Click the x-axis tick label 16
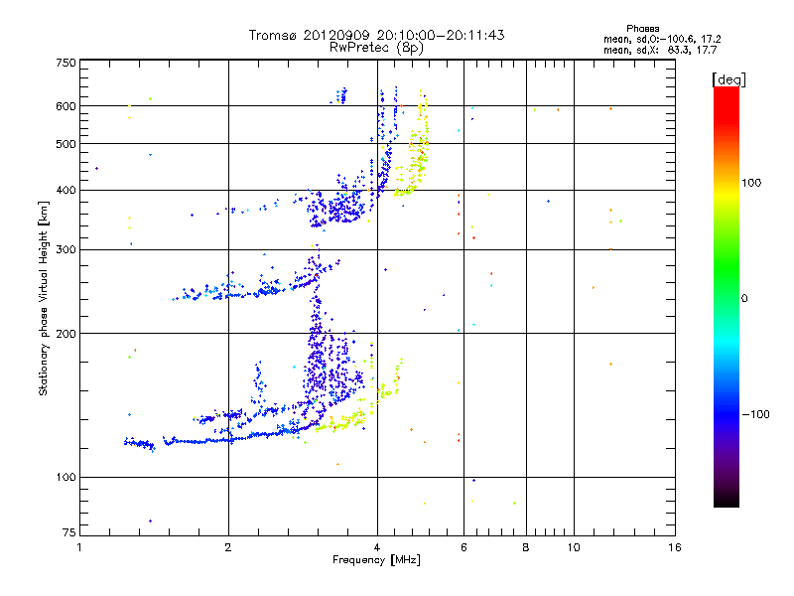This screenshot has height=596, width=794. 675,547
